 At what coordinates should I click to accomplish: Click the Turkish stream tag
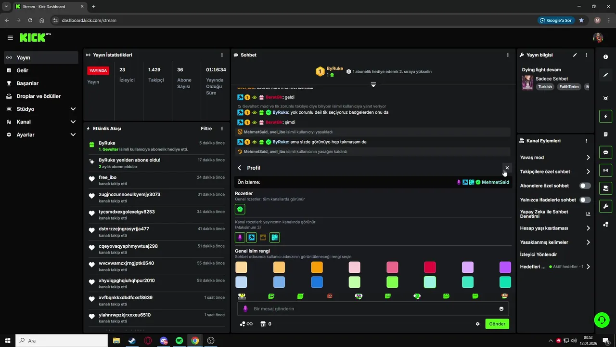point(545,87)
